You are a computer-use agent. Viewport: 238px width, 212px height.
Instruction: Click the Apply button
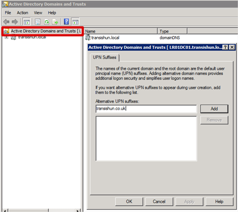[x=189, y=201]
